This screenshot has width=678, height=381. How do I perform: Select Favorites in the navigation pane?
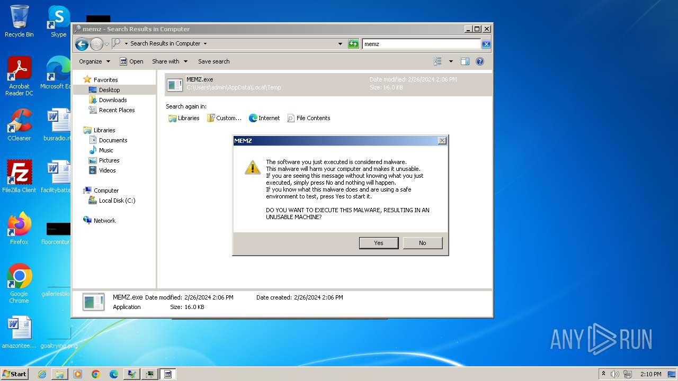pyautogui.click(x=105, y=80)
